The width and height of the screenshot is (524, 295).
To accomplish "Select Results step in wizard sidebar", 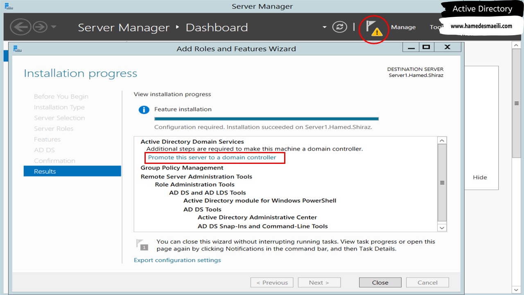I will tap(72, 171).
